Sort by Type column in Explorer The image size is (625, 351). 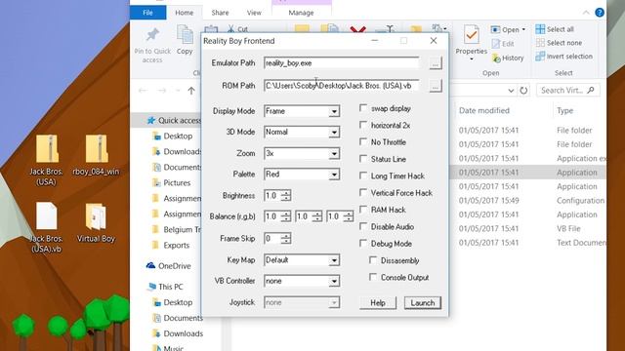(x=564, y=110)
